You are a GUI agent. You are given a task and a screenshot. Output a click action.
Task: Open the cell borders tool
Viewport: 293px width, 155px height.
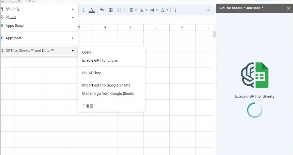tap(111, 10)
